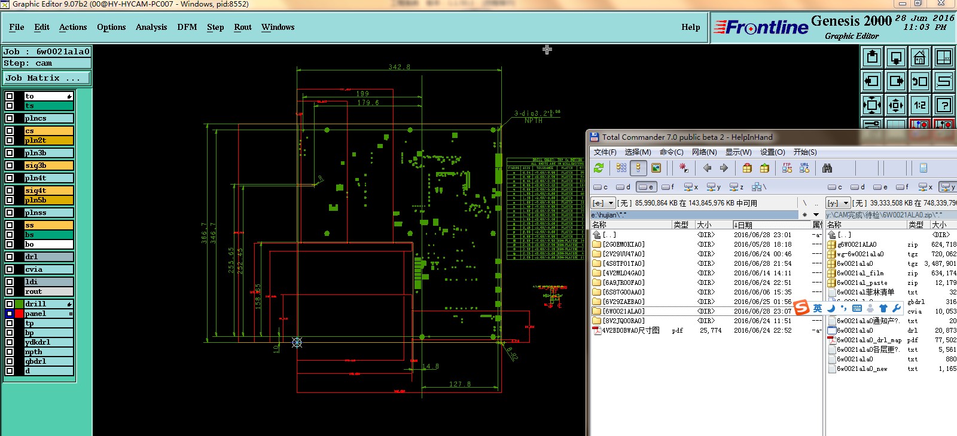Click the question mark help icon
Screen dimensions: 957x436
coord(943,106)
